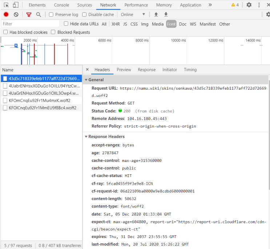Show the Response tab of the request
This screenshot has width=270, height=249.
click(146, 70)
